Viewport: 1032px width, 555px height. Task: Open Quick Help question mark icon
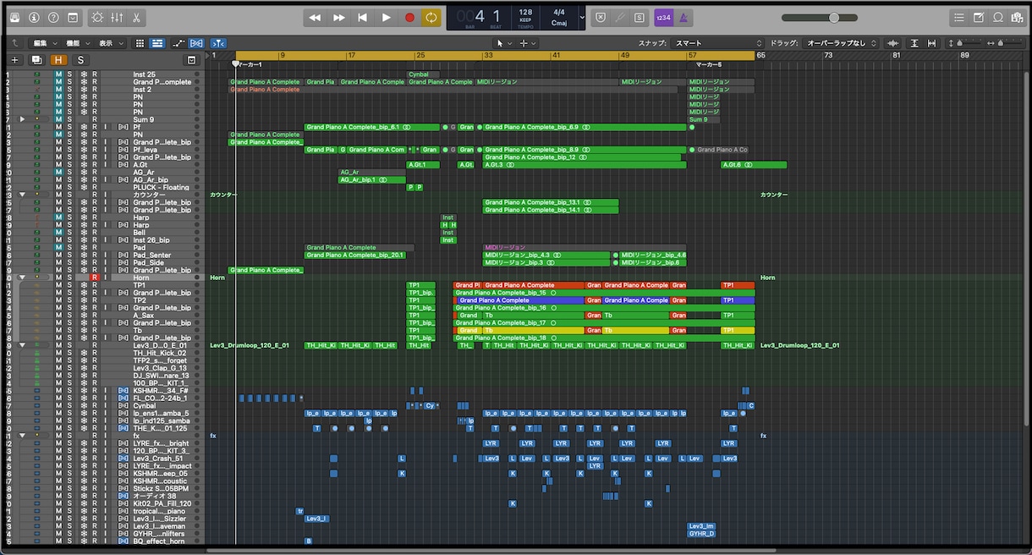click(x=53, y=17)
